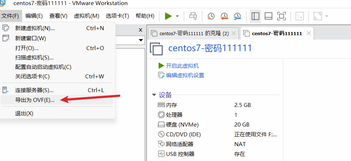Select 扫描虚拟机(S)... menu entry
This screenshot has height=161, width=351.
(x=57, y=58)
